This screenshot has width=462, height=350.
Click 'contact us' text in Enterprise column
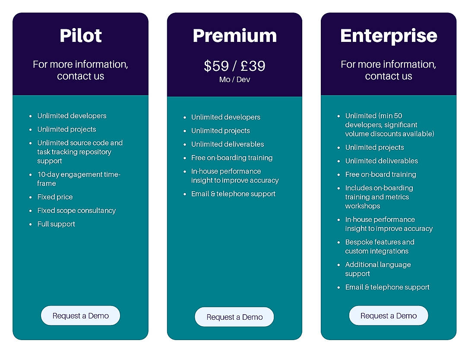(388, 76)
